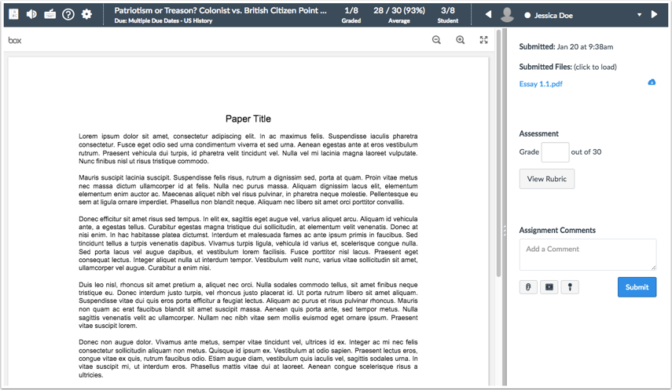This screenshot has width=672, height=390.
Task: Click the panel divider resize handle
Action: (x=505, y=231)
